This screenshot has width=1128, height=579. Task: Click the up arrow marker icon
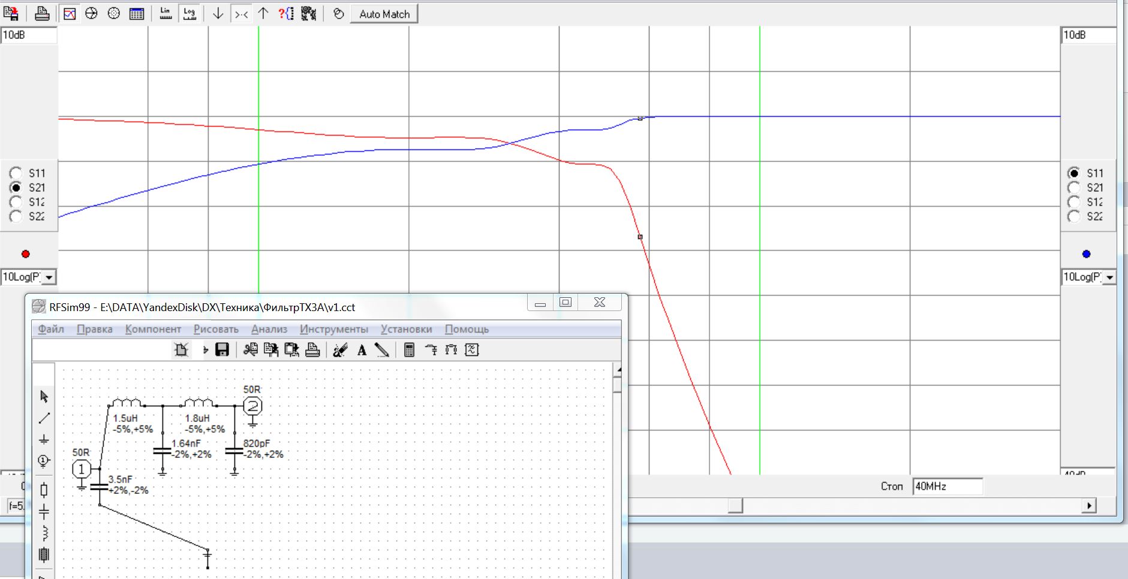pos(263,14)
